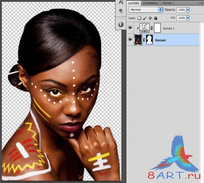Switch to the Paths tab
204x183 pixels.
click(x=167, y=3)
